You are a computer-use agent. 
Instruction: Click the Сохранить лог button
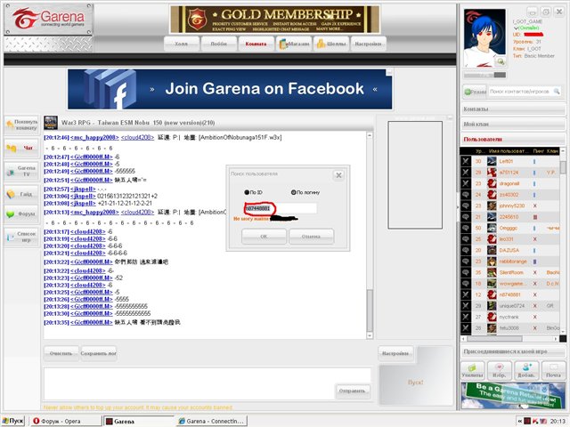[x=99, y=353]
